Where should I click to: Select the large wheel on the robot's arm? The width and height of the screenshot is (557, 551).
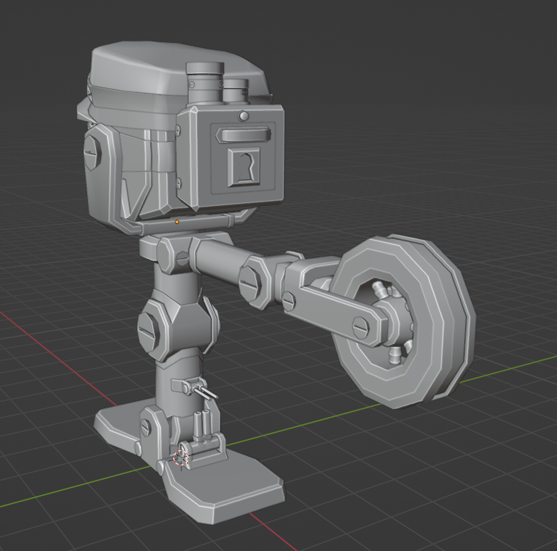[x=404, y=321]
